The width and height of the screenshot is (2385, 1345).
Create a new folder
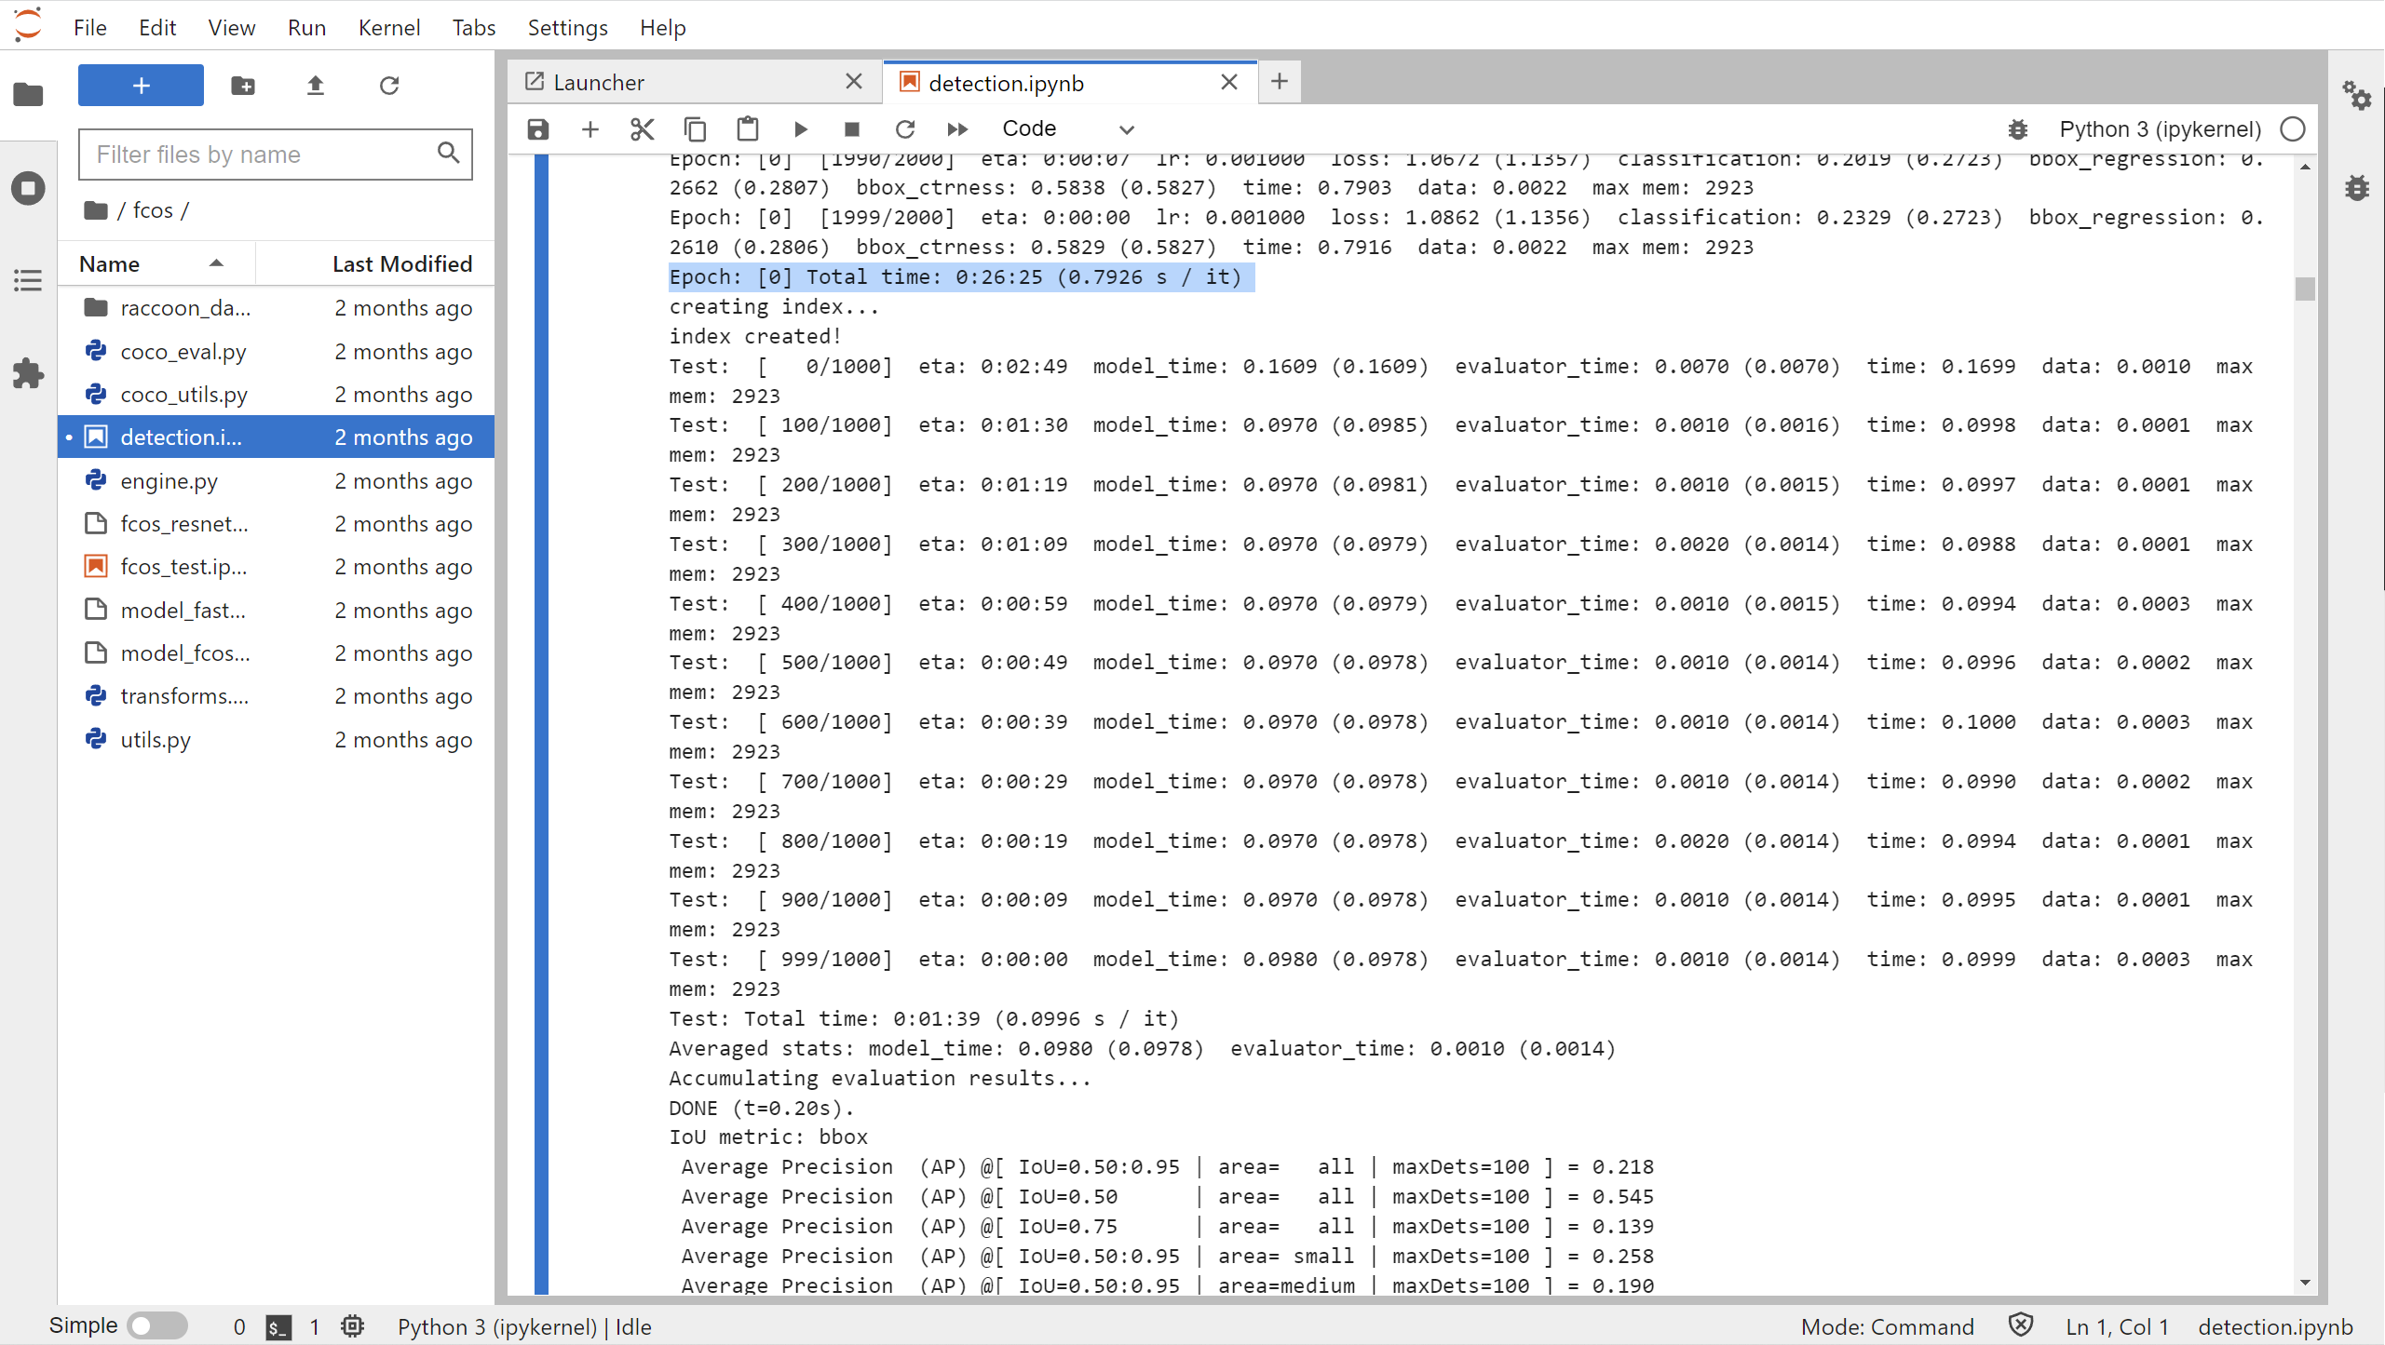pyautogui.click(x=243, y=86)
